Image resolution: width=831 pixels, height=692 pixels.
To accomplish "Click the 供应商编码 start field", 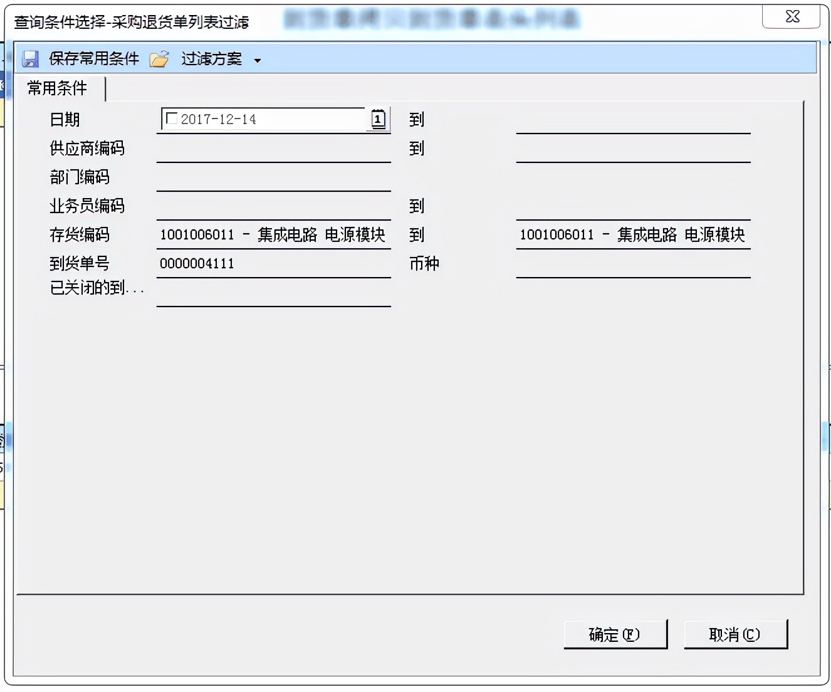I will click(x=274, y=149).
